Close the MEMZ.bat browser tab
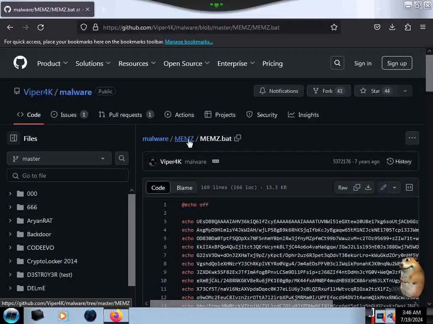This screenshot has width=433, height=324. point(88,9)
